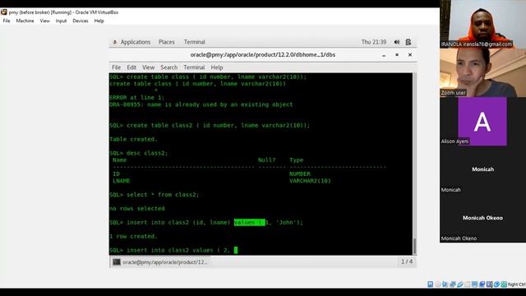
Task: Click the Thu 21:39 clock
Action: tap(374, 42)
